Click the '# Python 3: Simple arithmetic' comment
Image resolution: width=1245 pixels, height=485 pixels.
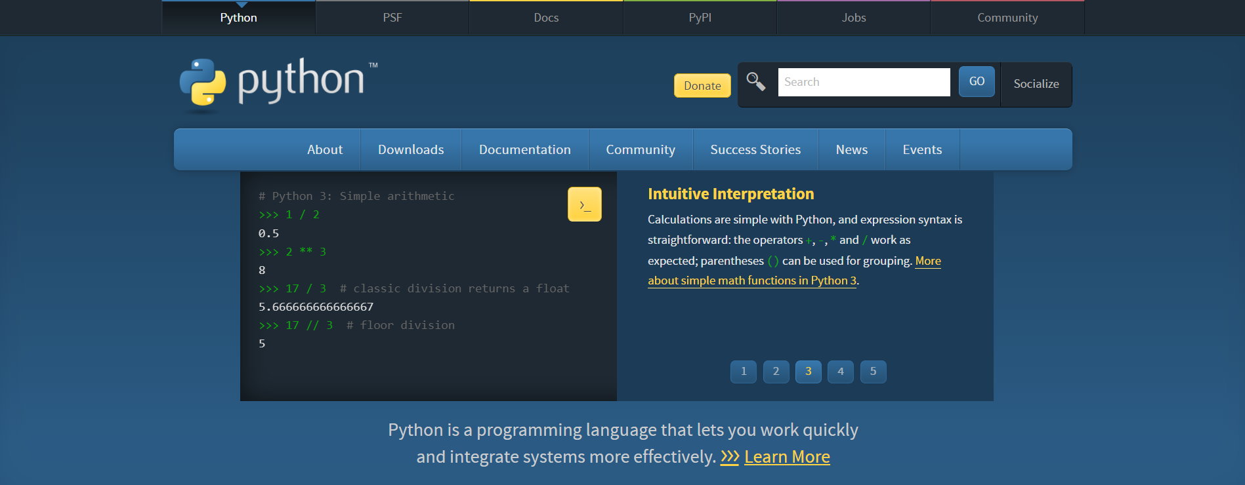[356, 196]
